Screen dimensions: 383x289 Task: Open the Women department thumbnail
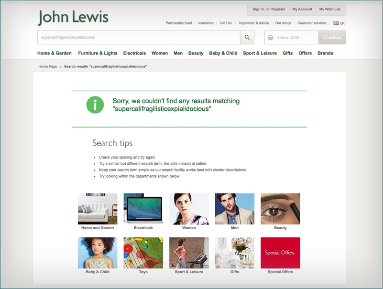point(189,210)
